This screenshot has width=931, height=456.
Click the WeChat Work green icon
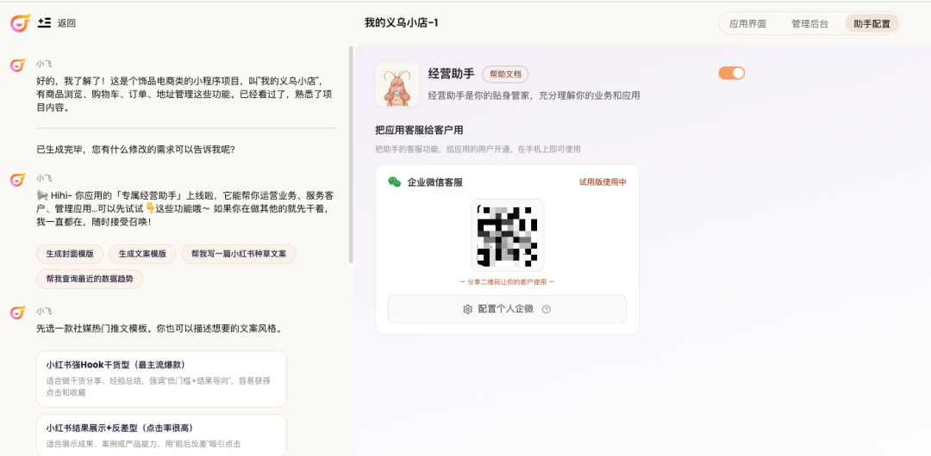point(394,182)
